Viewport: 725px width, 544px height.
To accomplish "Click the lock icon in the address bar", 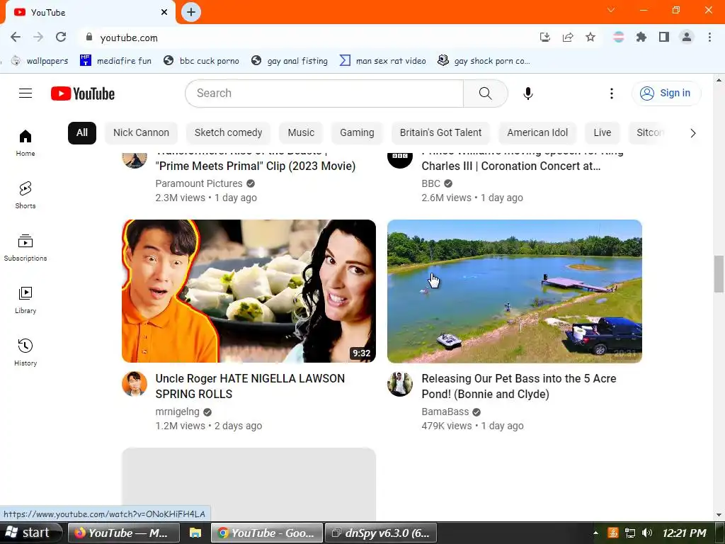I will pyautogui.click(x=89, y=37).
